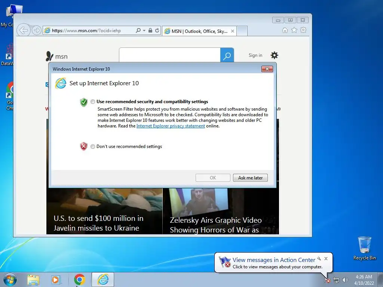Open MSN page settings gear
Image resolution: width=383 pixels, height=287 pixels.
tap(274, 55)
